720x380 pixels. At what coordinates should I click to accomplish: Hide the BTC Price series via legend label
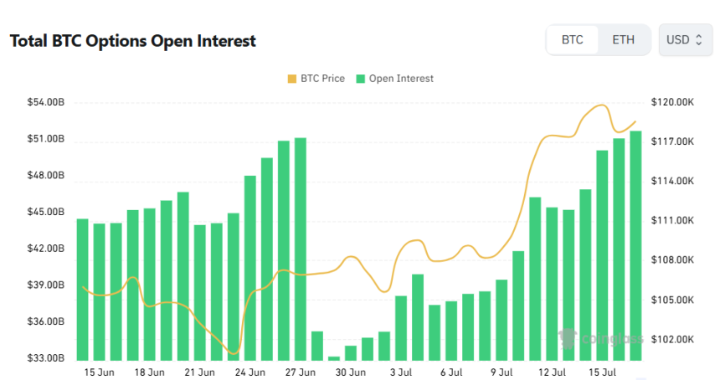(322, 79)
